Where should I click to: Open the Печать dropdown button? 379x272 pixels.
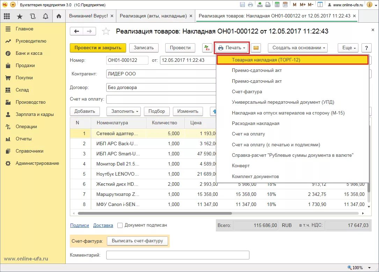(232, 48)
